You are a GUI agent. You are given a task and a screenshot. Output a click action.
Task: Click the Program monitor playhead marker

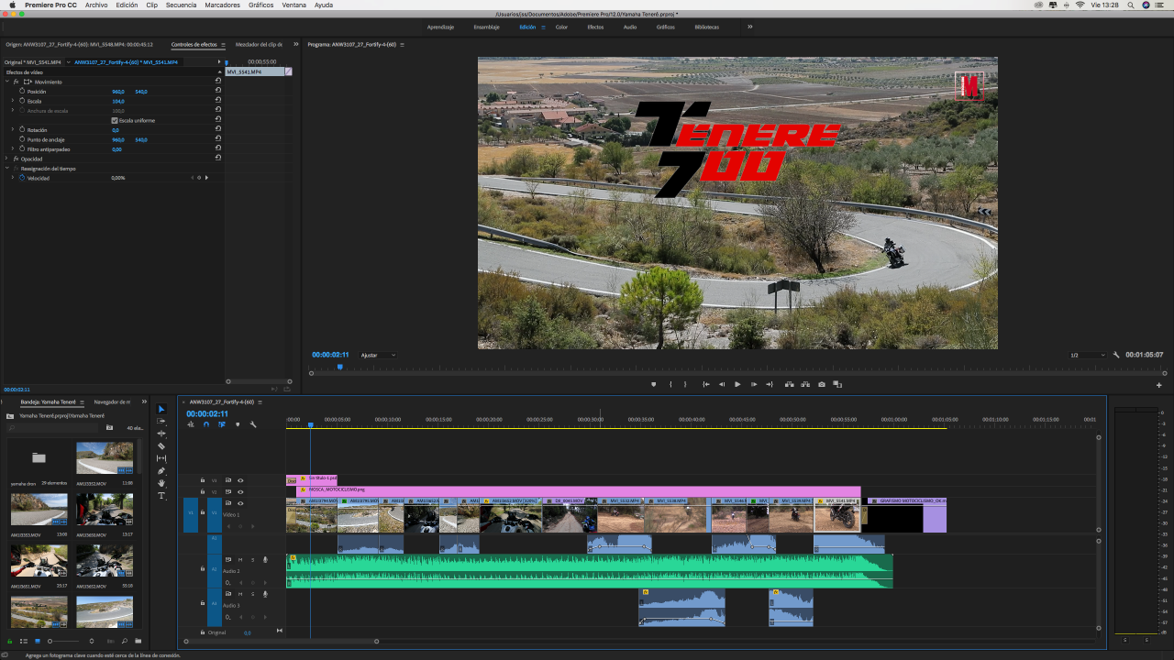[339, 367]
